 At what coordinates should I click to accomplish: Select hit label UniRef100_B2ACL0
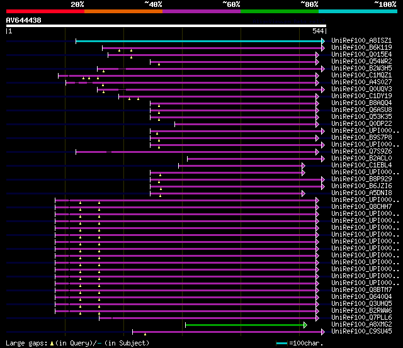click(x=361, y=159)
